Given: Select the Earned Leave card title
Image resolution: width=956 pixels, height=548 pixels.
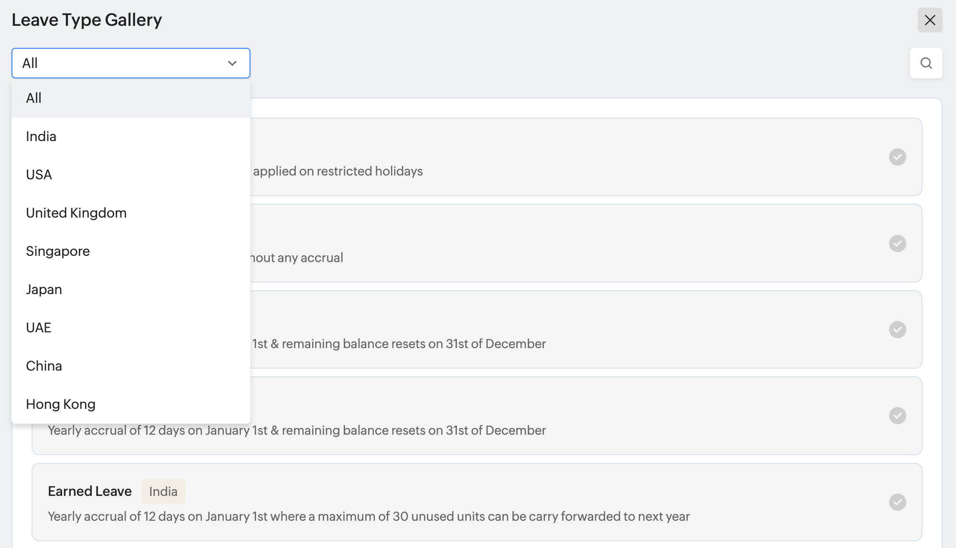Looking at the screenshot, I should [x=90, y=491].
